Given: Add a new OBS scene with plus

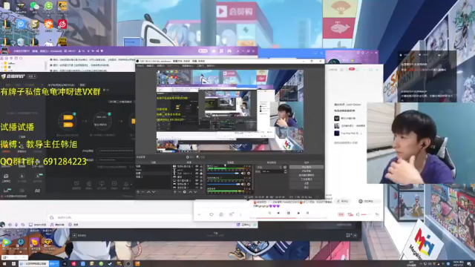Looking at the screenshot, I should pos(138,192).
